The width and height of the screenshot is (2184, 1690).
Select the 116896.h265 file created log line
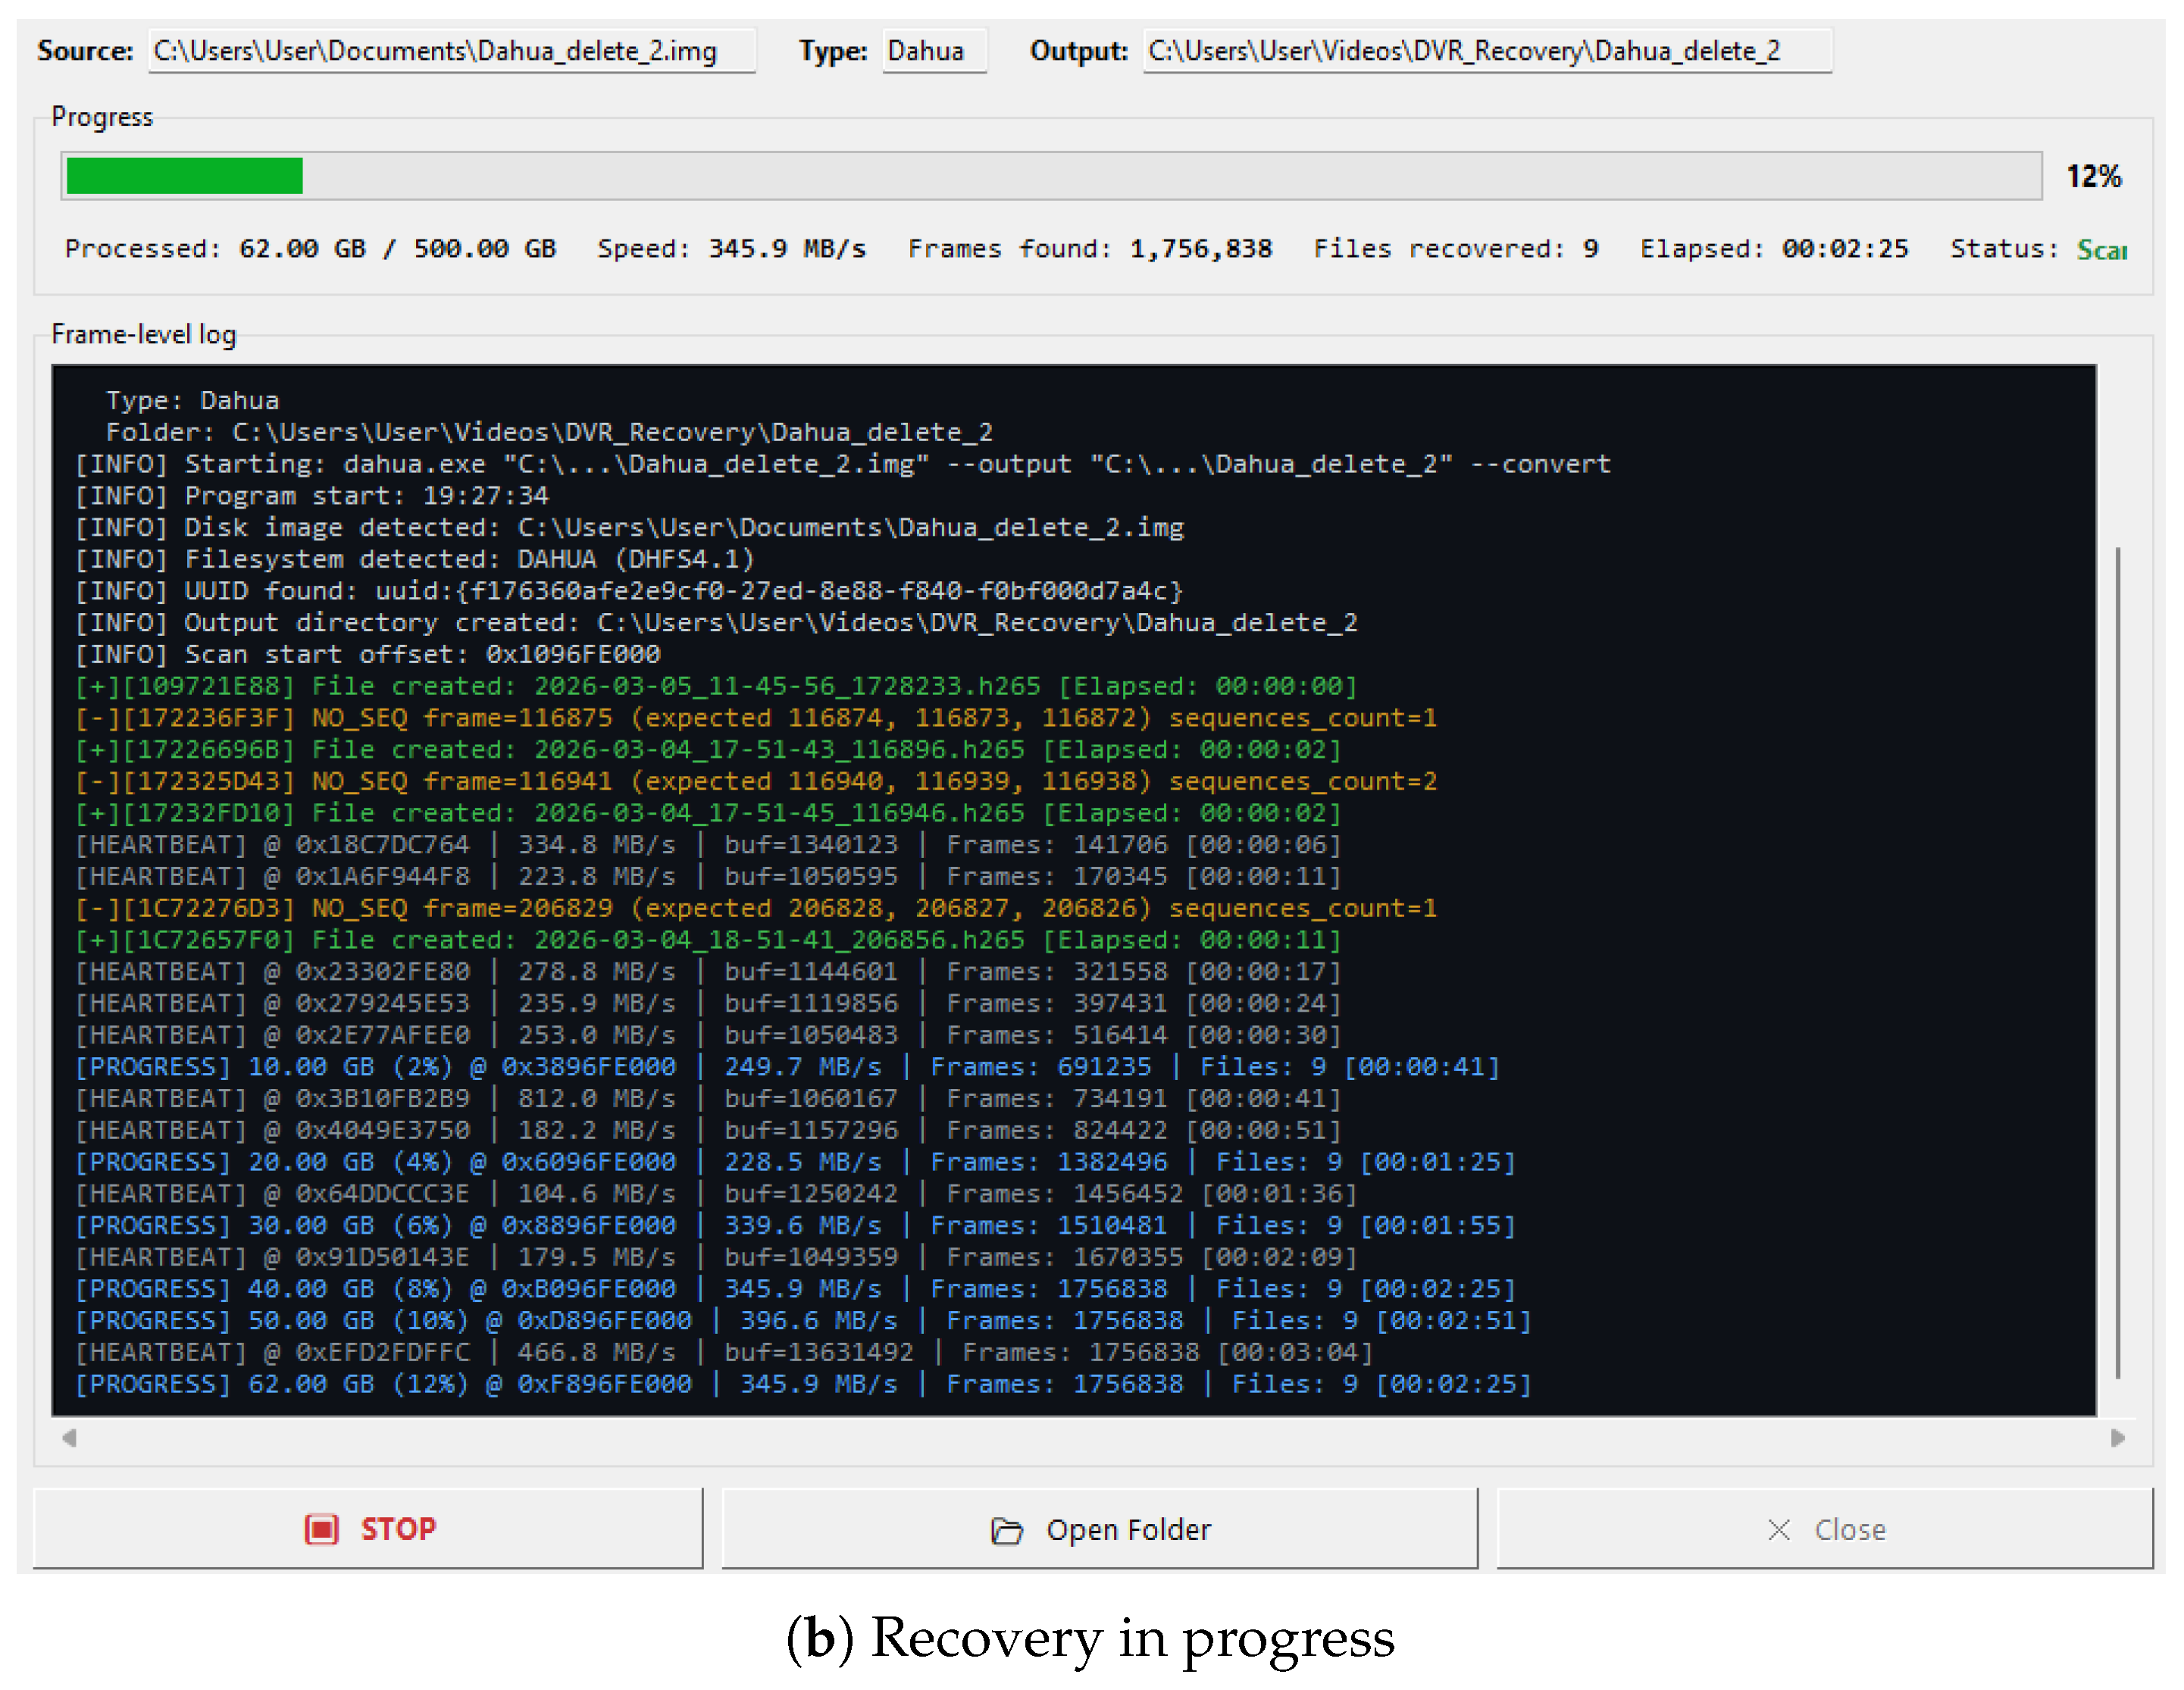[708, 750]
